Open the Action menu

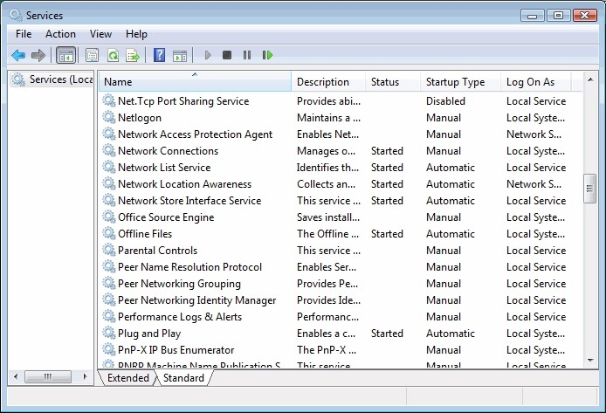(x=60, y=34)
